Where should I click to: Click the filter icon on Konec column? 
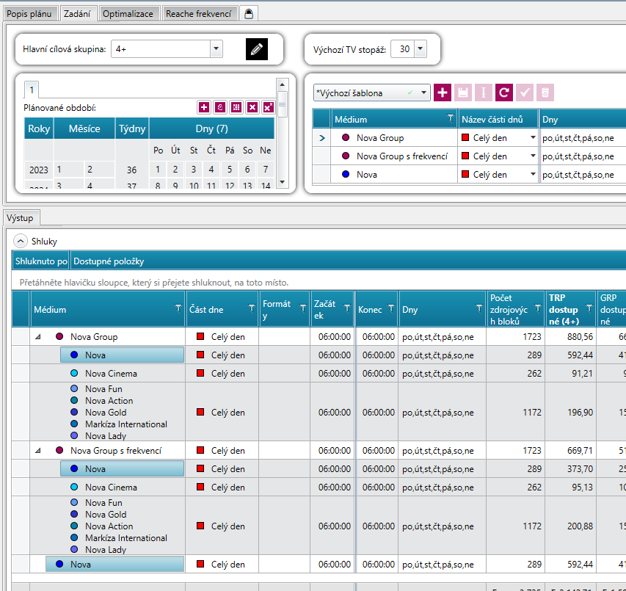point(390,309)
